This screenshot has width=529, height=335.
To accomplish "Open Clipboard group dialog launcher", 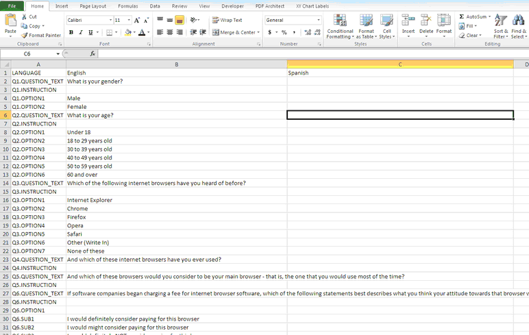I will tap(60, 45).
